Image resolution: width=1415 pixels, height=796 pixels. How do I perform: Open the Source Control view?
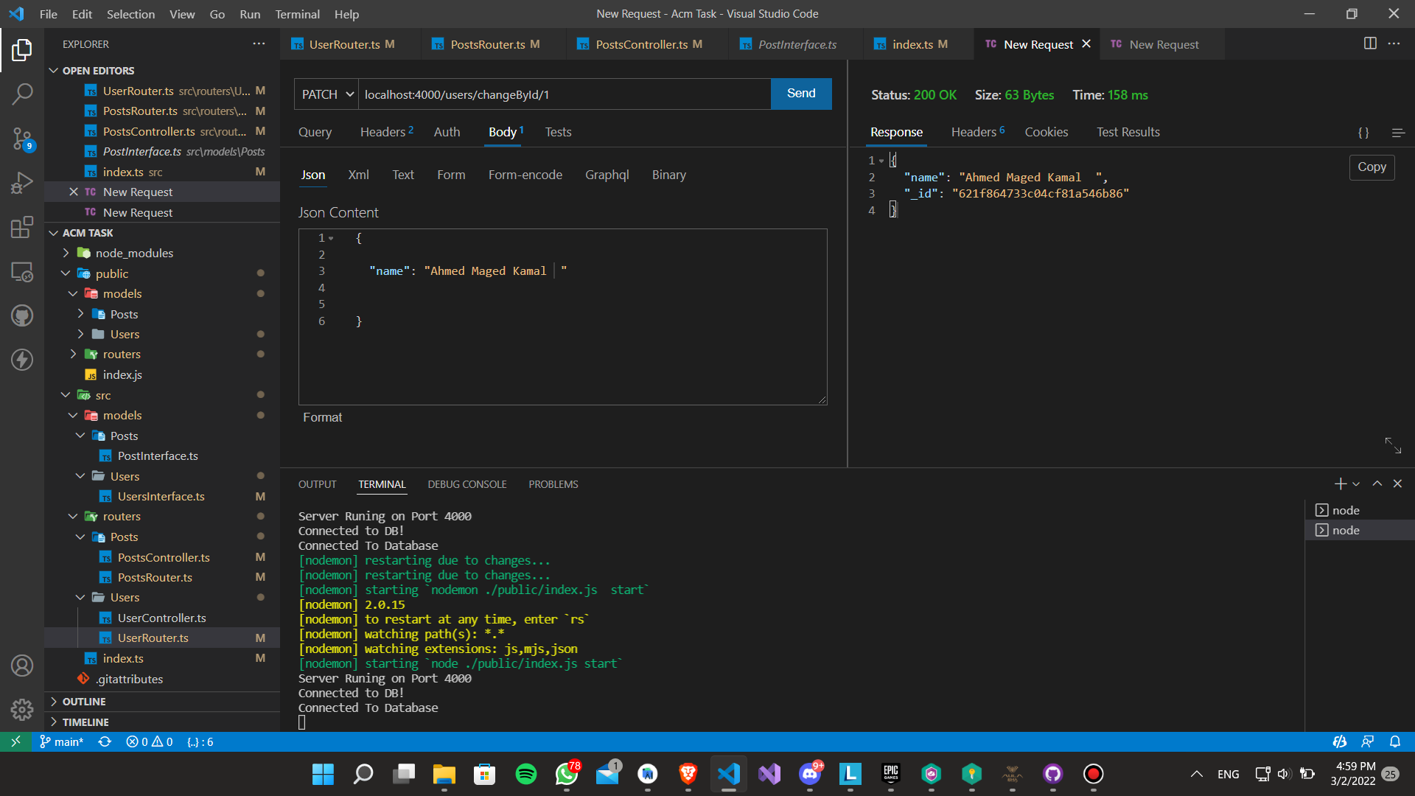22,139
